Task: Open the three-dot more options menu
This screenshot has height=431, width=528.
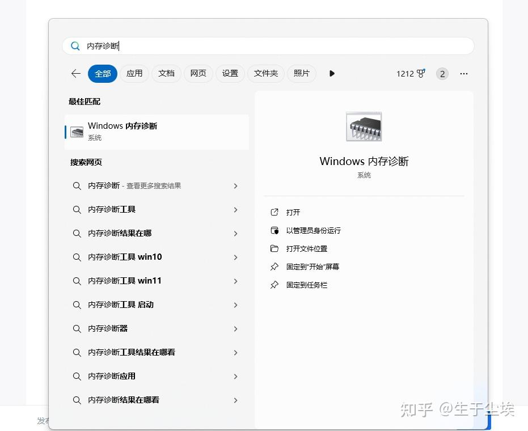Action: tap(464, 74)
